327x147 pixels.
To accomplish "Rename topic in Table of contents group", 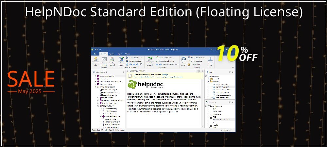I will (x=139, y=58).
